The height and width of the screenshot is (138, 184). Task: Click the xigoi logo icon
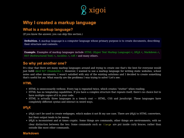click(83, 10)
